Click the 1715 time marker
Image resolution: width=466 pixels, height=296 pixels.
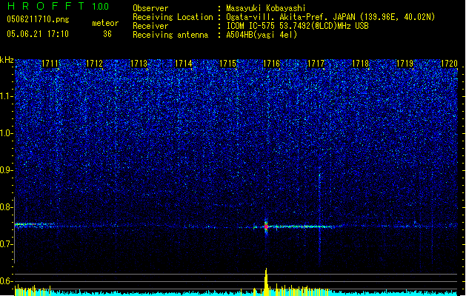pos(227,64)
